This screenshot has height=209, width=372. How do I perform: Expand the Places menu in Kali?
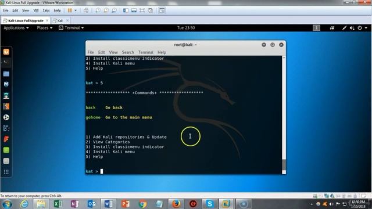point(44,28)
